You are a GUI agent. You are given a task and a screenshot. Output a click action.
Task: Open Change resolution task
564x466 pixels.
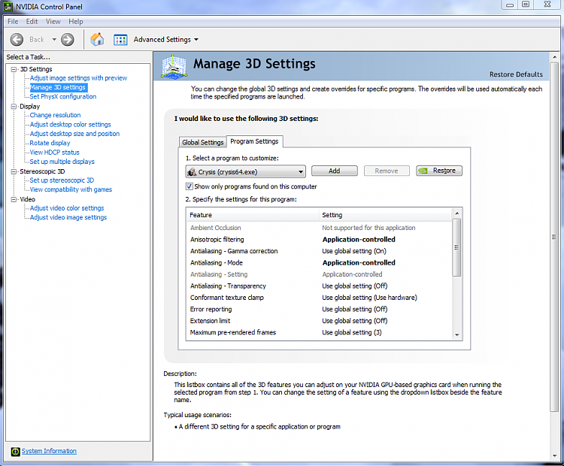pyautogui.click(x=55, y=115)
